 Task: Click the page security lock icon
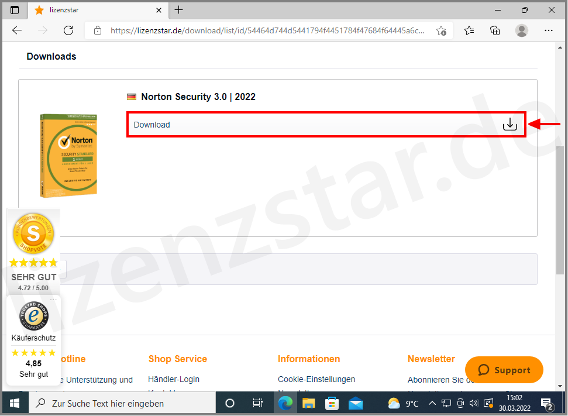pos(98,30)
